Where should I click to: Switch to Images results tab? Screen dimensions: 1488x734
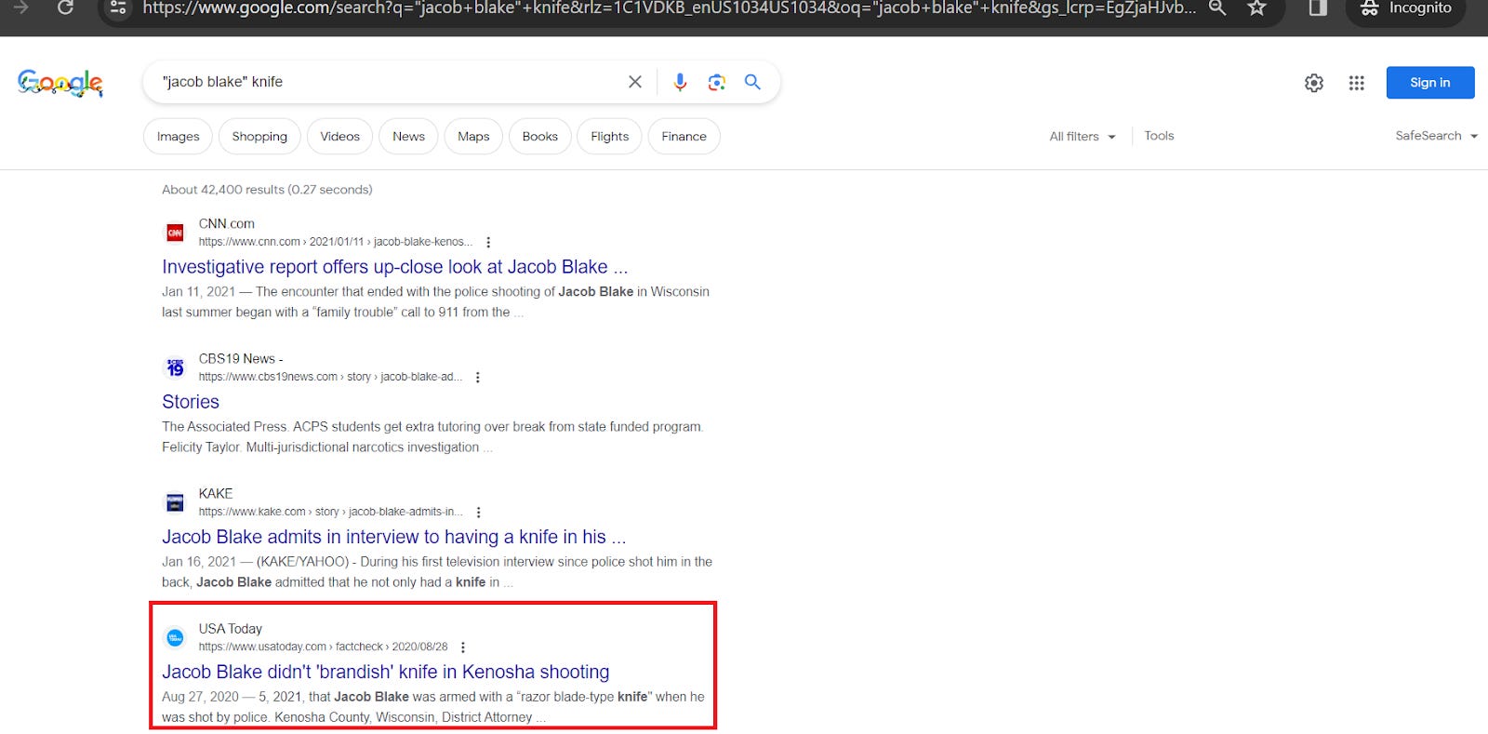(x=178, y=136)
